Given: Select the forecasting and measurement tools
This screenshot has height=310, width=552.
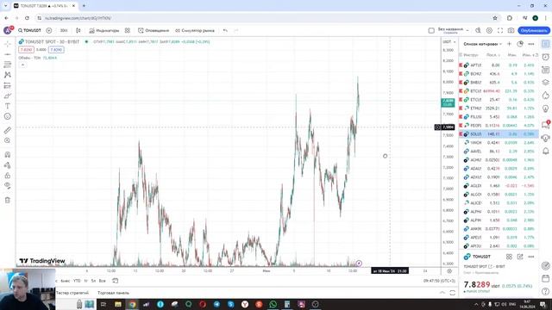Looking at the screenshot, I should pos(8,85).
